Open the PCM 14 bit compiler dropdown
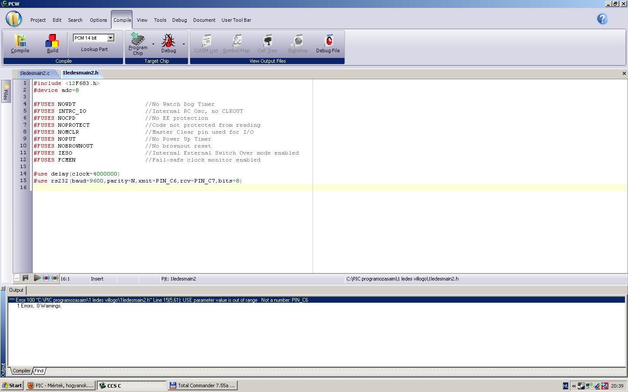Image resolution: width=628 pixels, height=392 pixels. click(111, 38)
